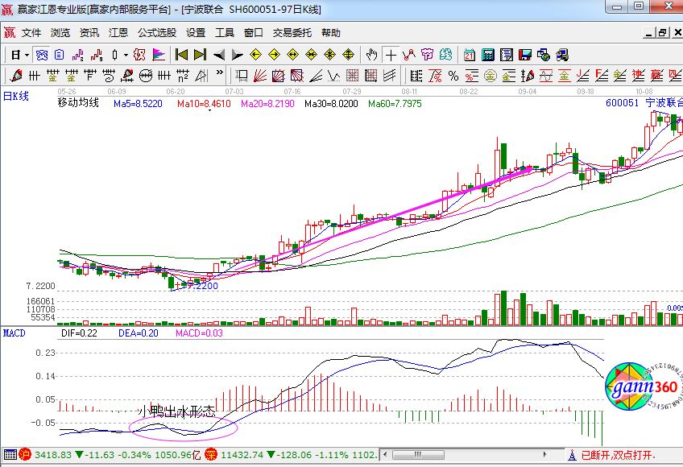Screen dimensions: 683x467
Task: Click the MACD indicator panel label
Action: point(15,332)
